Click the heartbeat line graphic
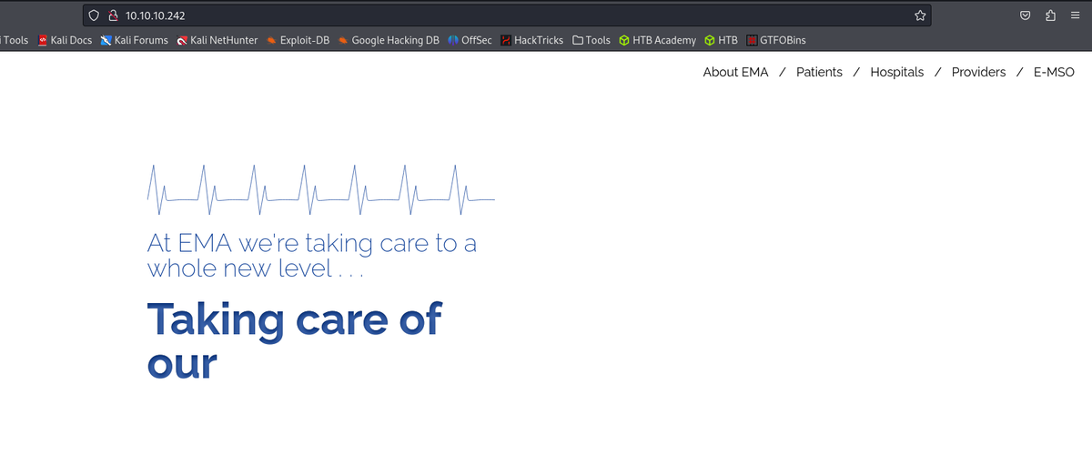This screenshot has width=1092, height=465. click(321, 189)
